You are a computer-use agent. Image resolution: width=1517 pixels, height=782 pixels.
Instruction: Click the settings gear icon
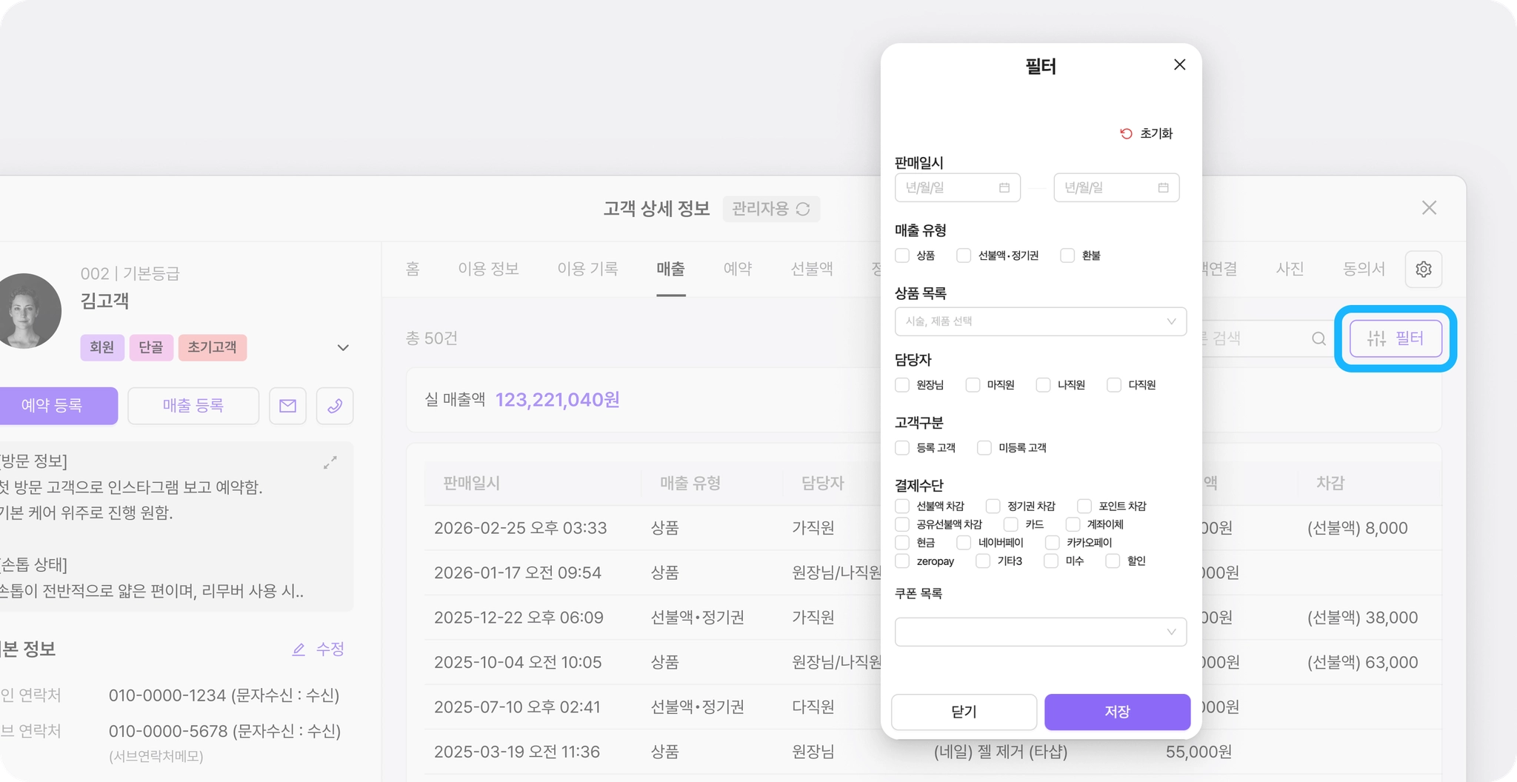[1423, 269]
